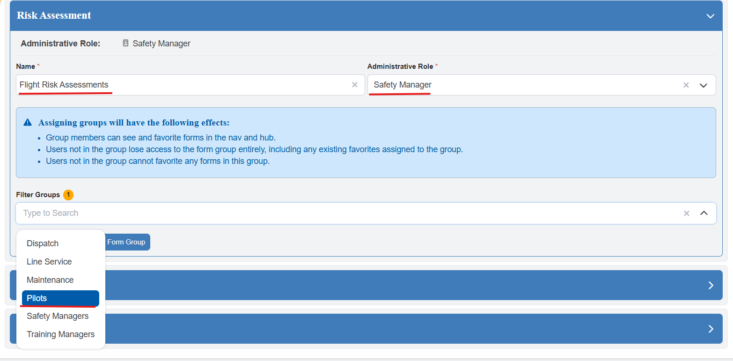Pick Maintenance in the filter dropdown
The width and height of the screenshot is (733, 361).
(x=50, y=280)
